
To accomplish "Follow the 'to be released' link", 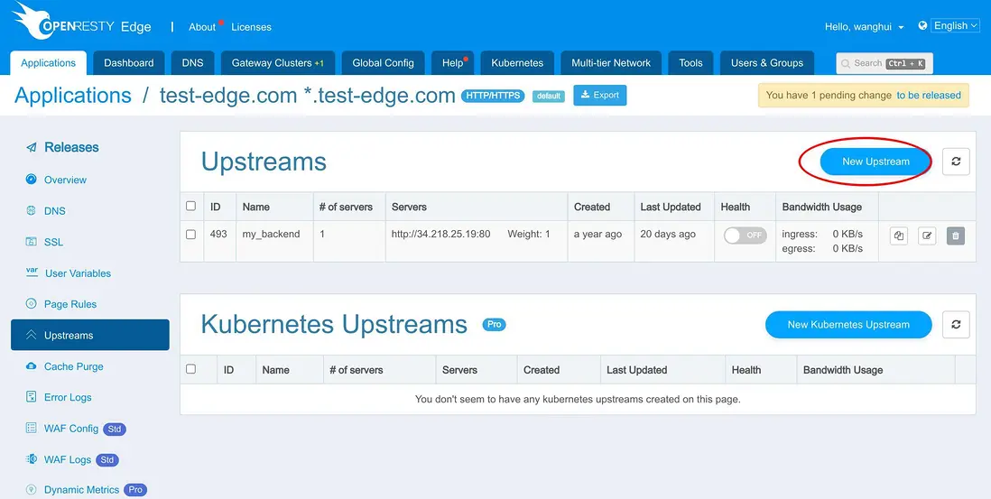I will pyautogui.click(x=929, y=96).
